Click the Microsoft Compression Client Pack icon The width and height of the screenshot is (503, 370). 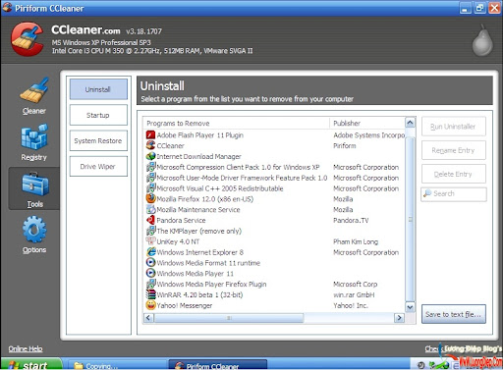pos(150,167)
